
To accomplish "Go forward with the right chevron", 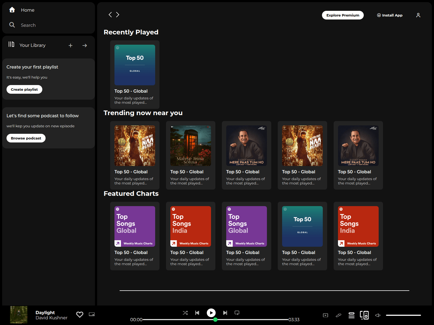I will (x=118, y=15).
